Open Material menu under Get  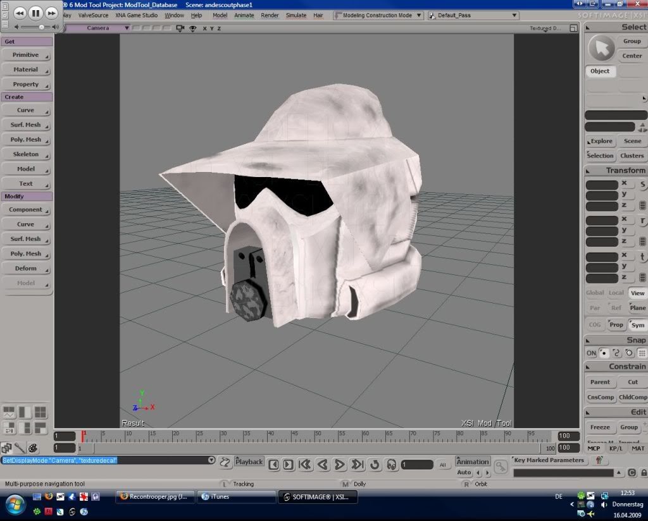[x=26, y=70]
